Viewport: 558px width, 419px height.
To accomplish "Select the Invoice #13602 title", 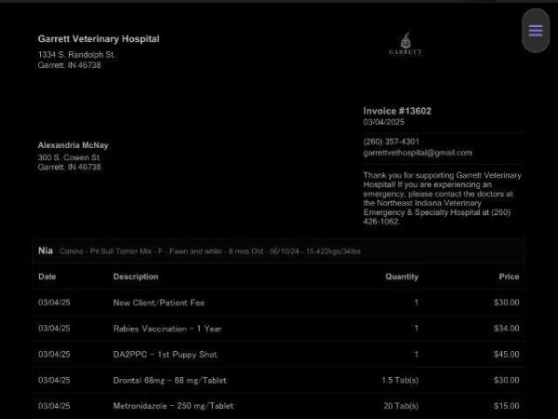I will click(397, 111).
